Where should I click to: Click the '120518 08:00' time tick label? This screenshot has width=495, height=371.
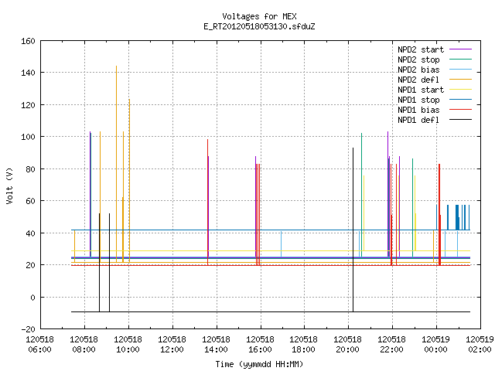pyautogui.click(x=84, y=344)
